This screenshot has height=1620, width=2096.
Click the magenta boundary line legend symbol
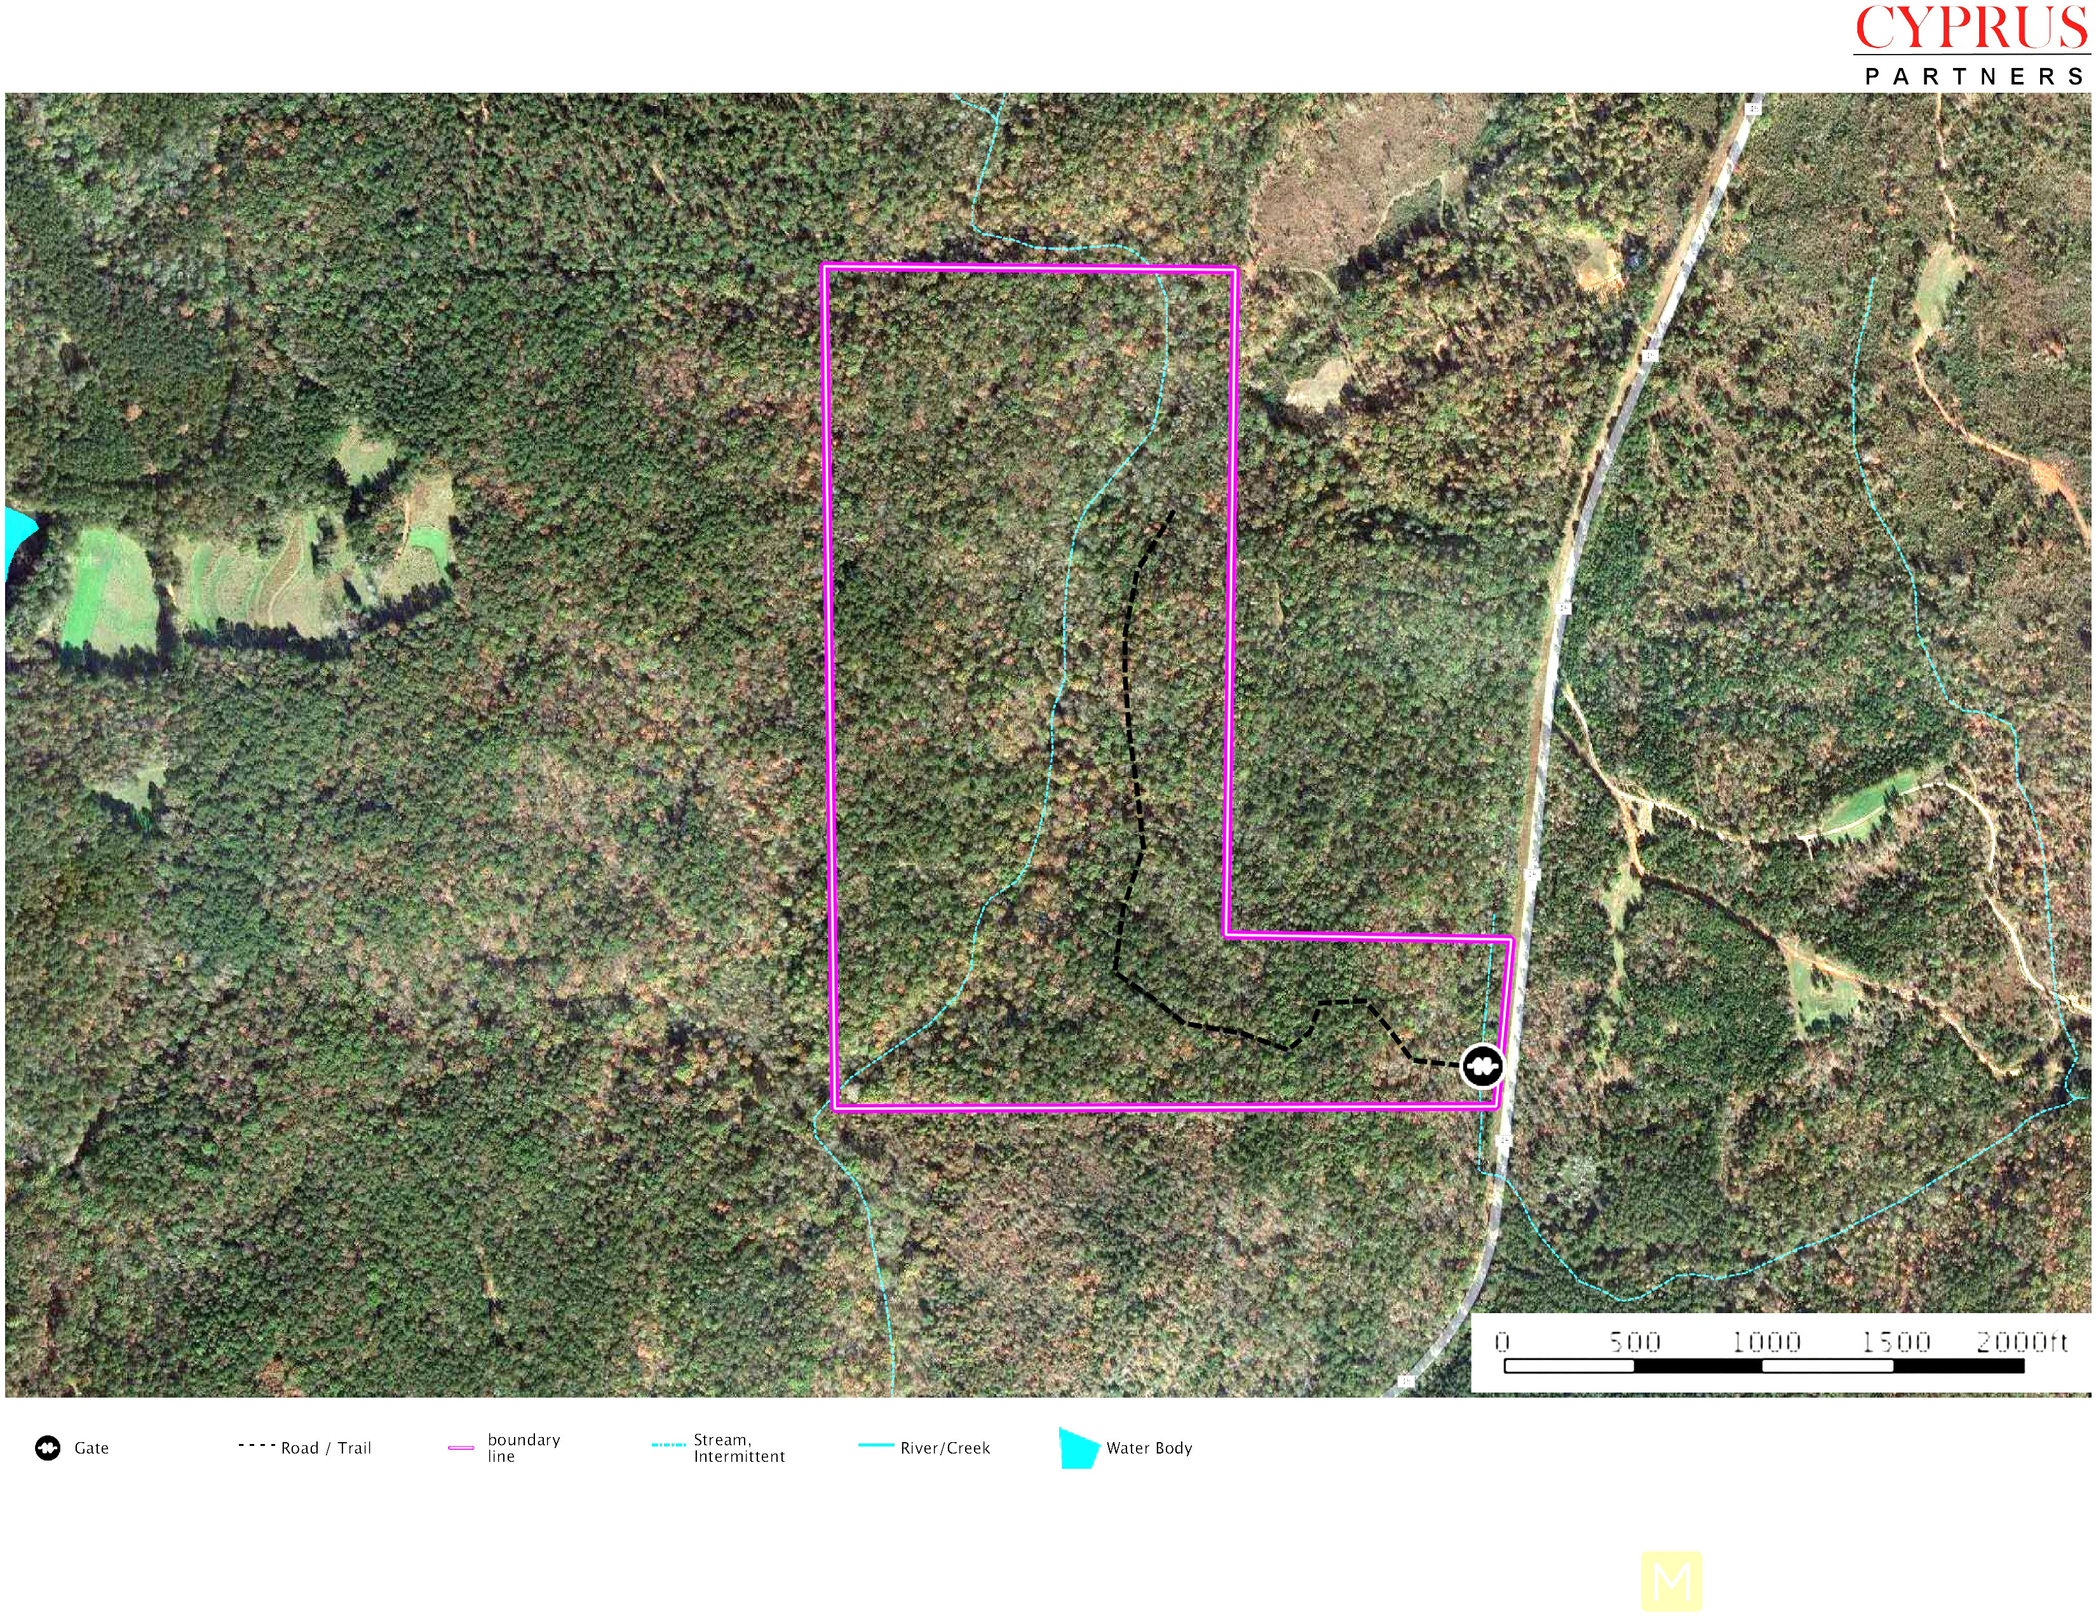coord(461,1447)
